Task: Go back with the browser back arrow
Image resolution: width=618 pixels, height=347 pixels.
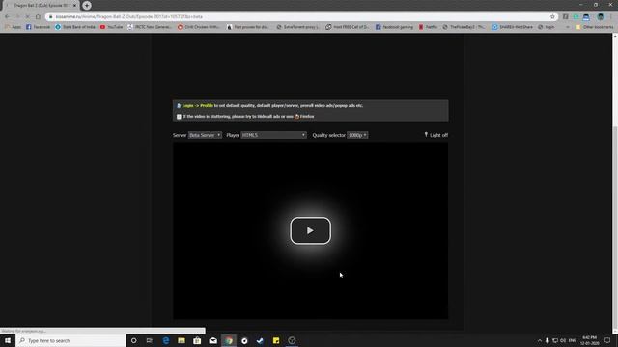Action: (x=7, y=16)
